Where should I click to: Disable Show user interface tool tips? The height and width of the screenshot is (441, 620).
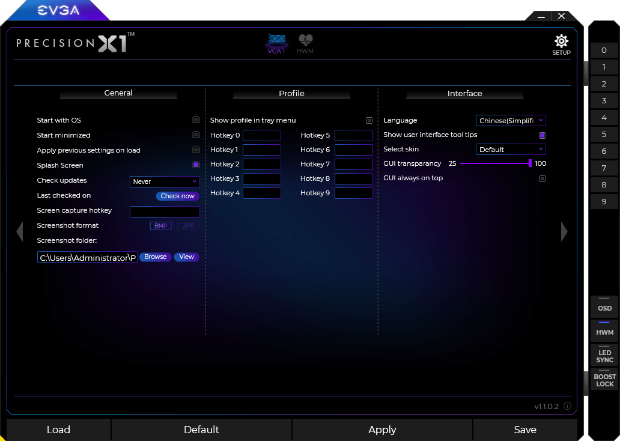(542, 135)
